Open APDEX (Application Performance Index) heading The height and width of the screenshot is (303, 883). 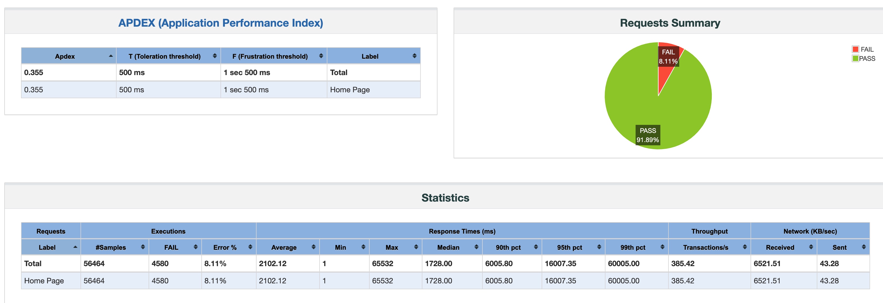tap(220, 23)
